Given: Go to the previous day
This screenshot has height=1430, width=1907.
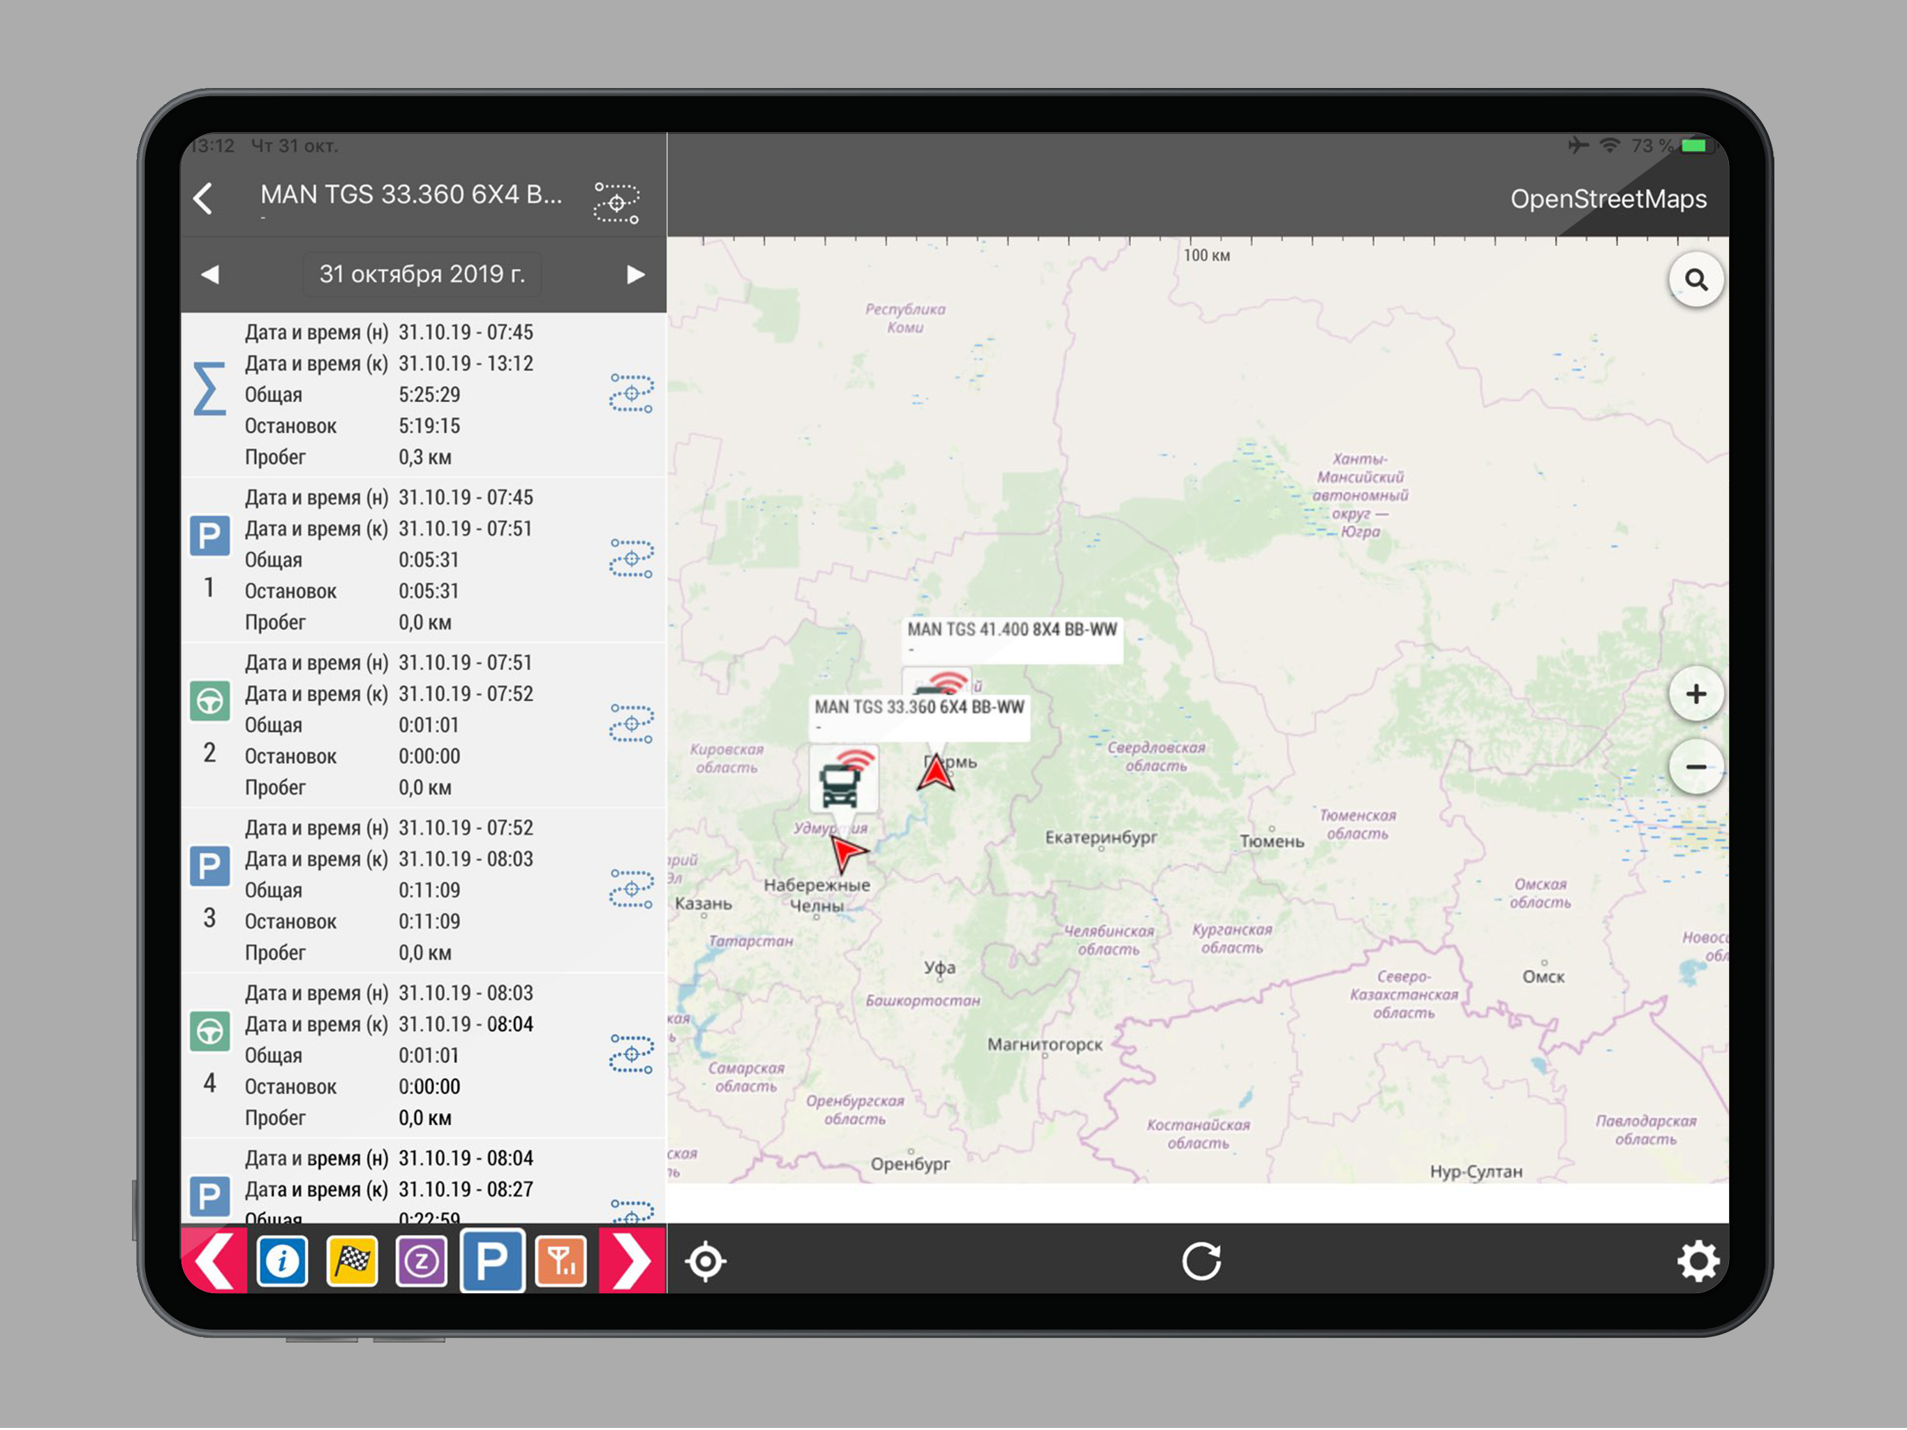Looking at the screenshot, I should 210,274.
